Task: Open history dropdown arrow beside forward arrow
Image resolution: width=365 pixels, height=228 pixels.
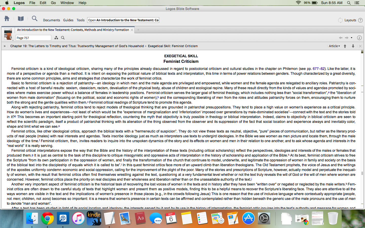Action: click(x=352, y=38)
